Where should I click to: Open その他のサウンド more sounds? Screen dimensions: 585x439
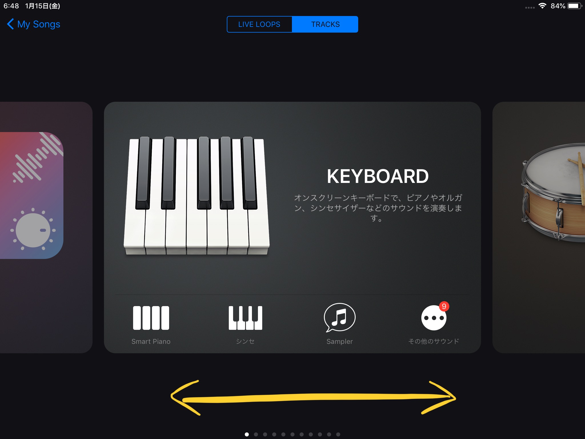[434, 318]
